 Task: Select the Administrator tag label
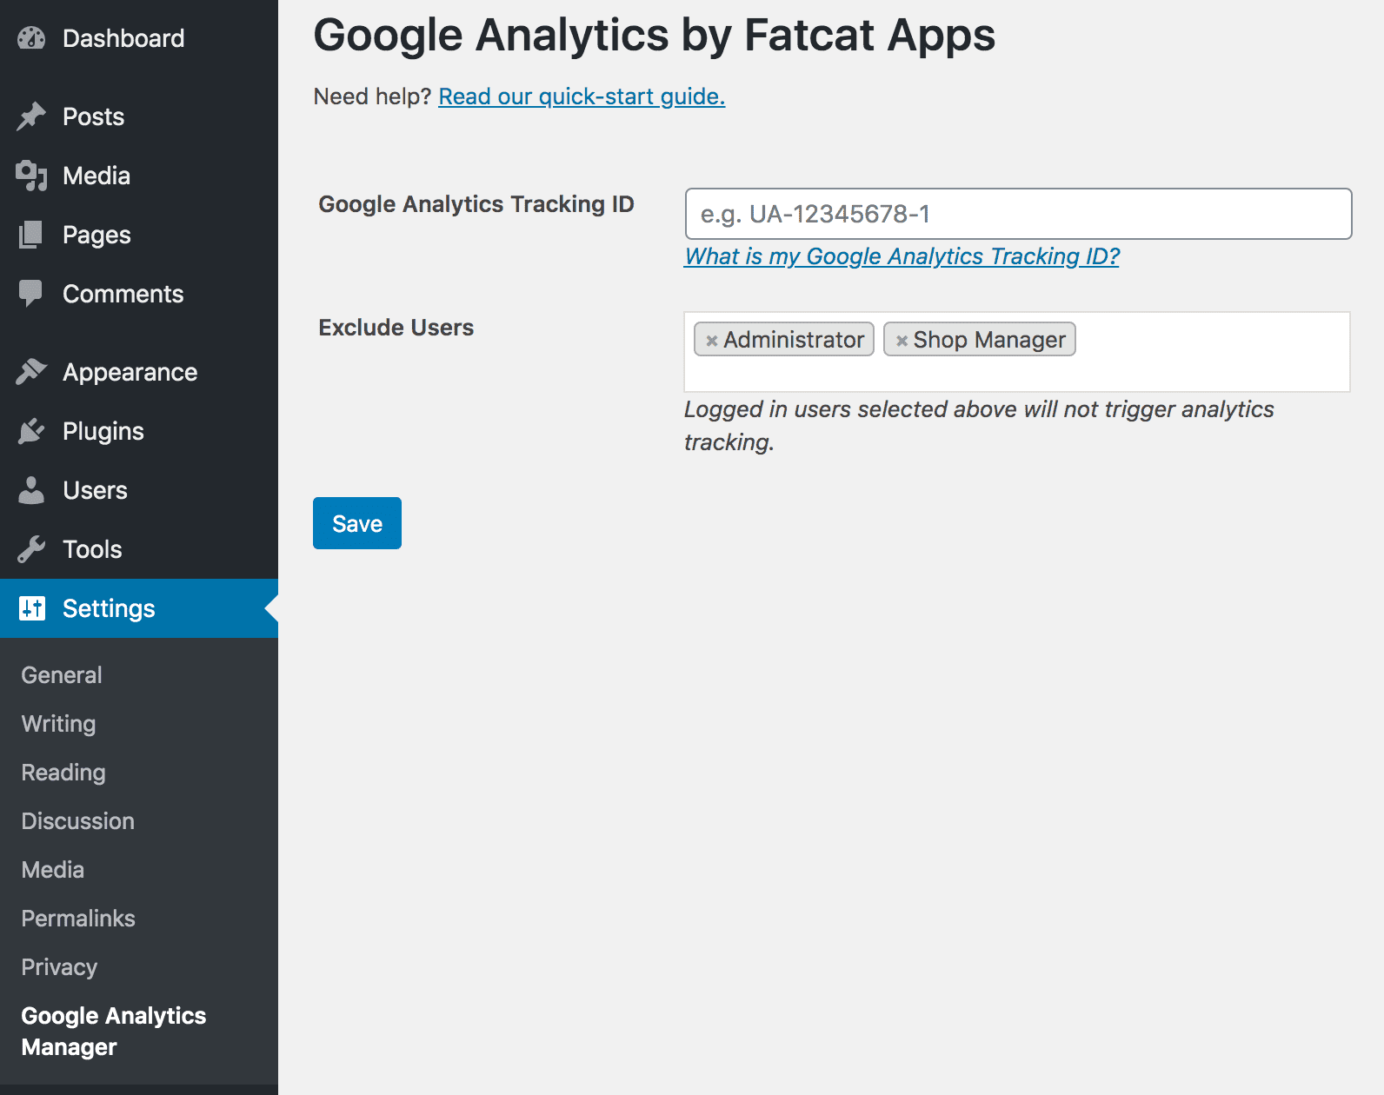pyautogui.click(x=794, y=340)
